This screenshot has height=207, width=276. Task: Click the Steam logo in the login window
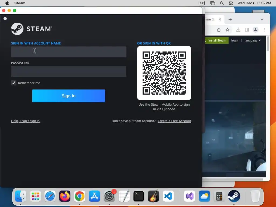32,29
